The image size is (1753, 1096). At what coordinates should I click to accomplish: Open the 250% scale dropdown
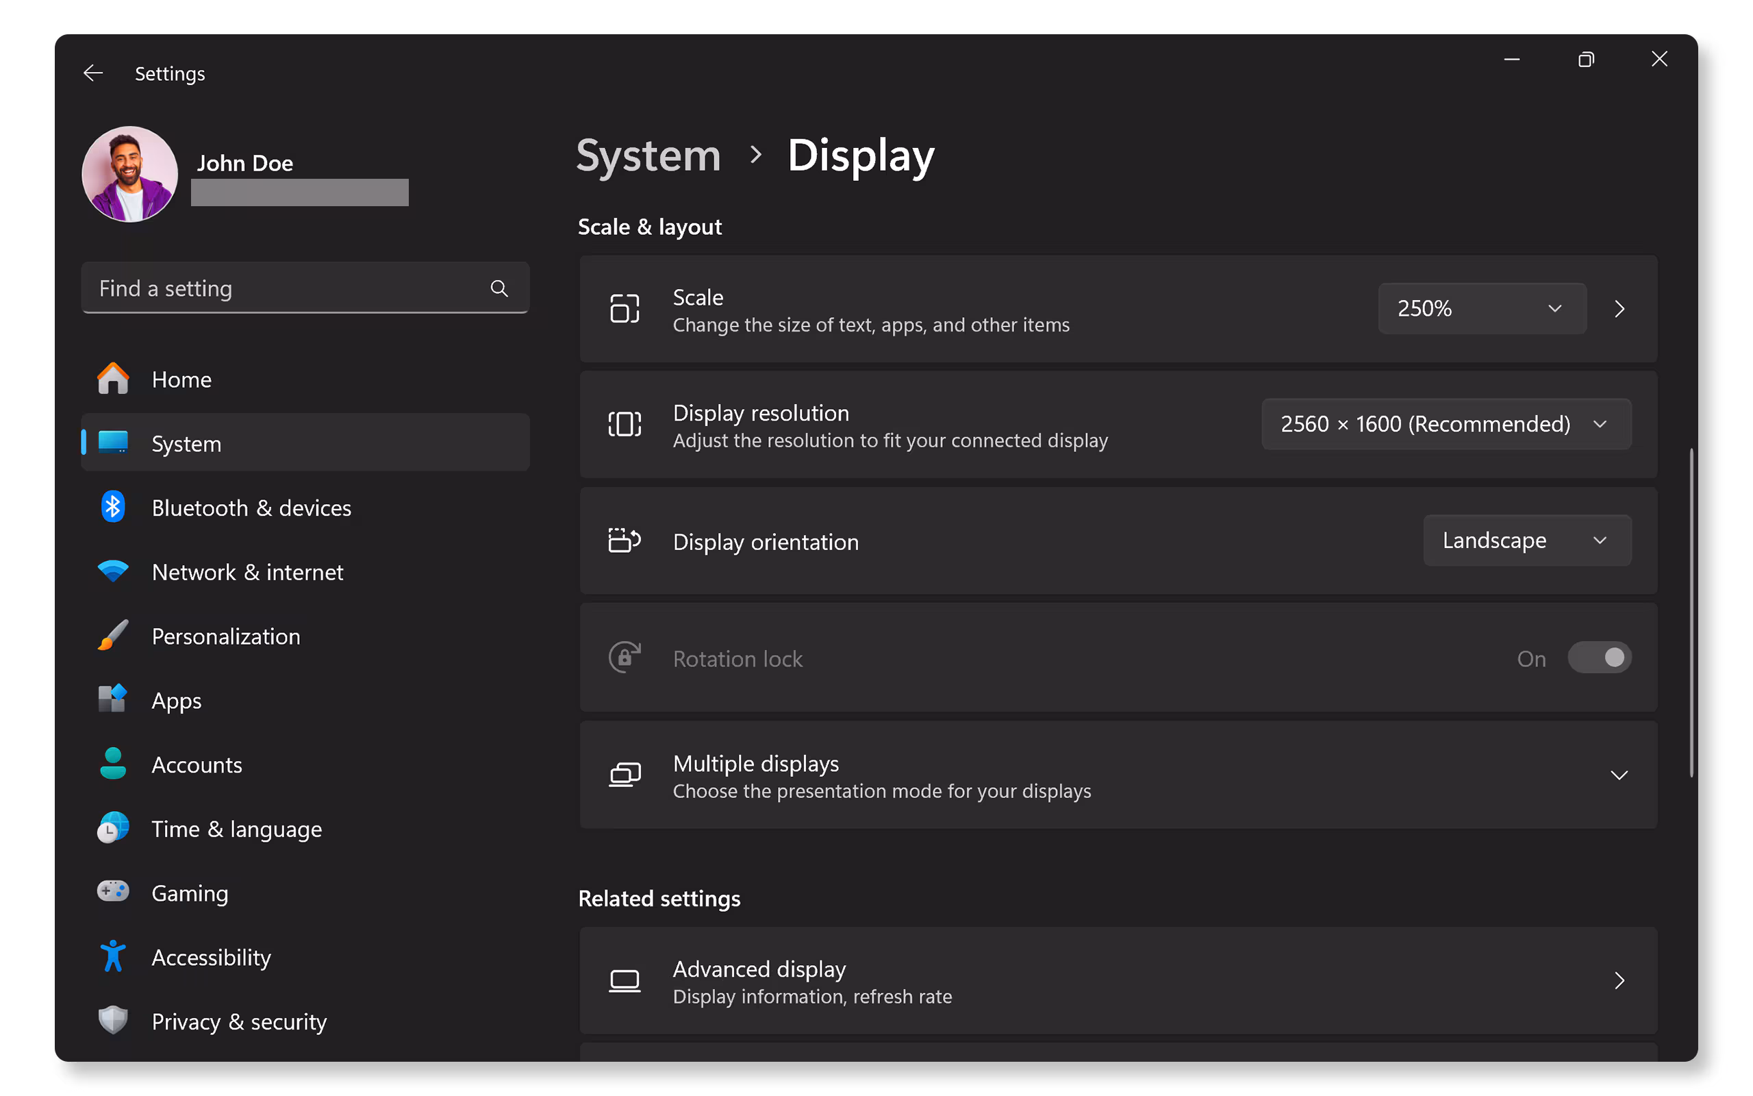pos(1482,309)
